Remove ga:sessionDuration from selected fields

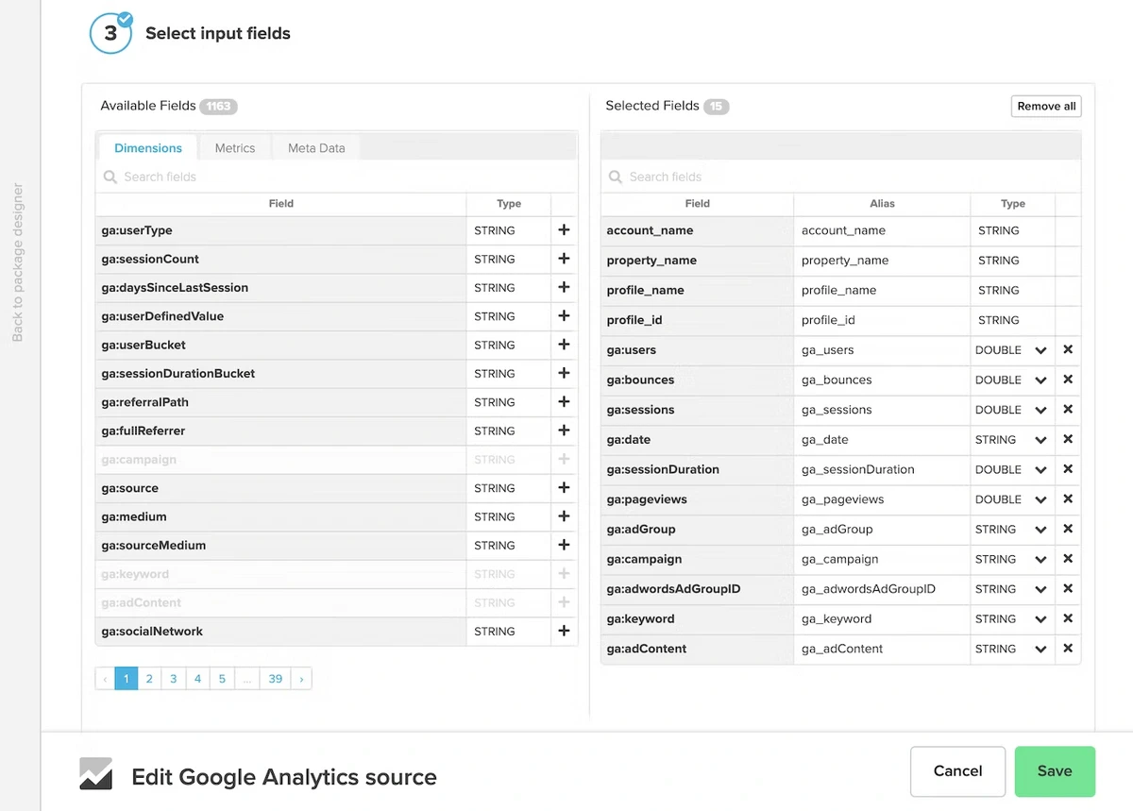coord(1068,469)
